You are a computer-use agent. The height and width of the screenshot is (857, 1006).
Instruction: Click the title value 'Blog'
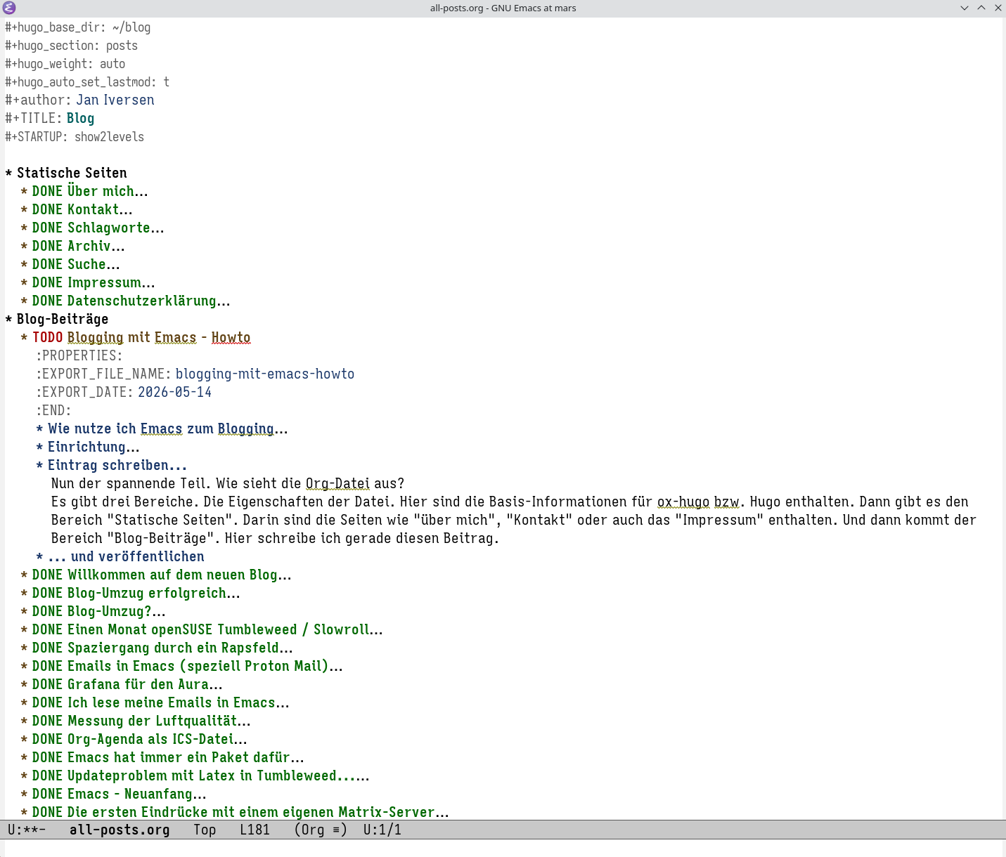coord(80,118)
